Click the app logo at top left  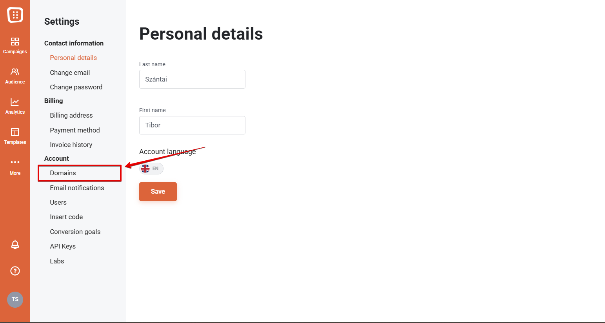pyautogui.click(x=15, y=15)
